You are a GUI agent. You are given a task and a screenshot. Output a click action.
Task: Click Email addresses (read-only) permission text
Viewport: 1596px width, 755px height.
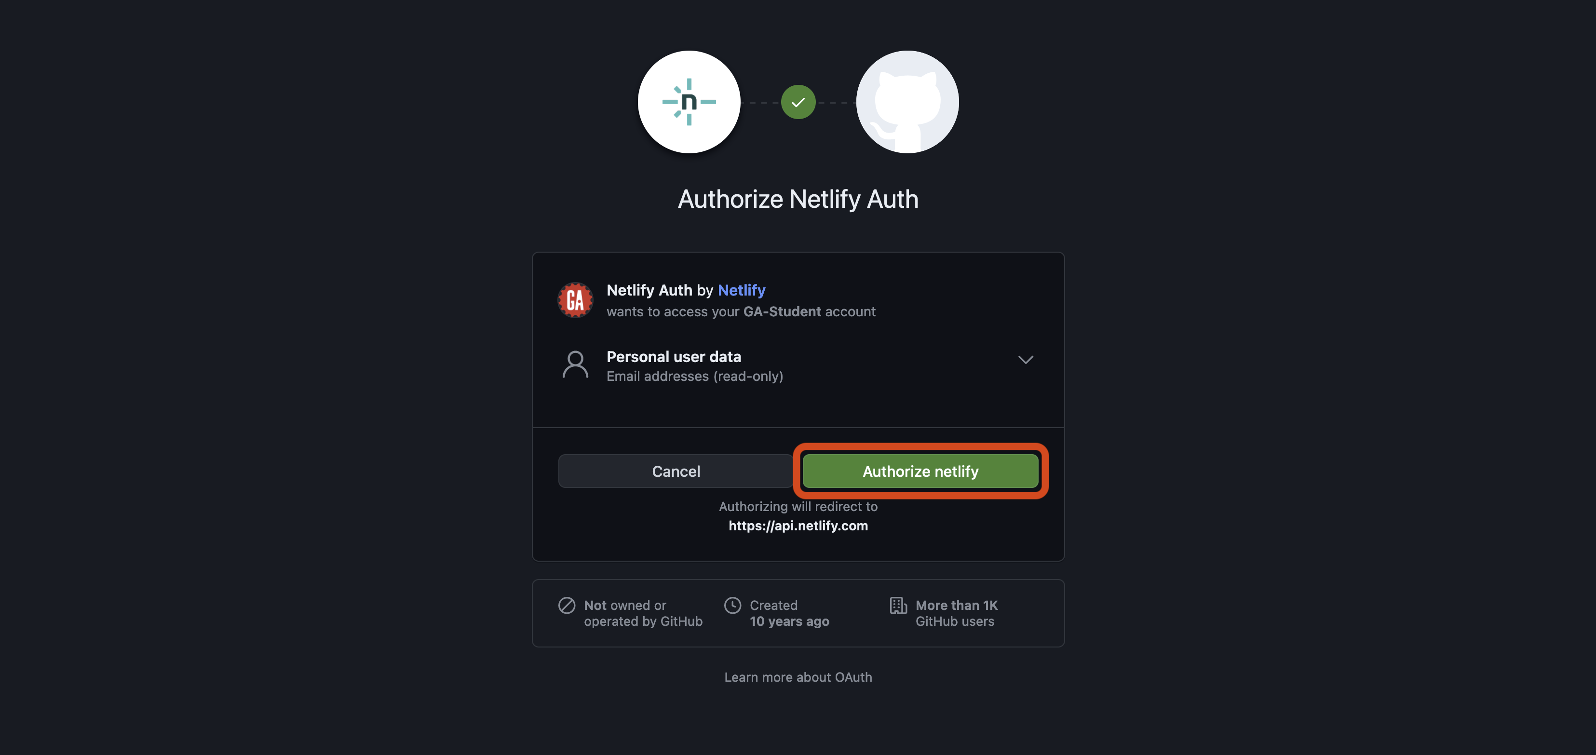click(694, 377)
